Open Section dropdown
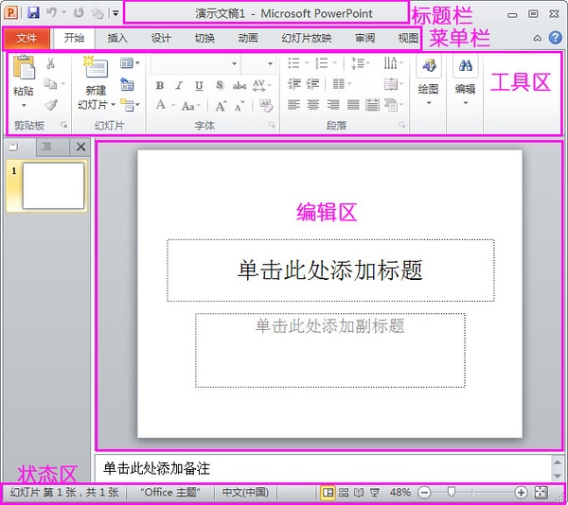Viewport: 568px width, 505px height. click(130, 105)
